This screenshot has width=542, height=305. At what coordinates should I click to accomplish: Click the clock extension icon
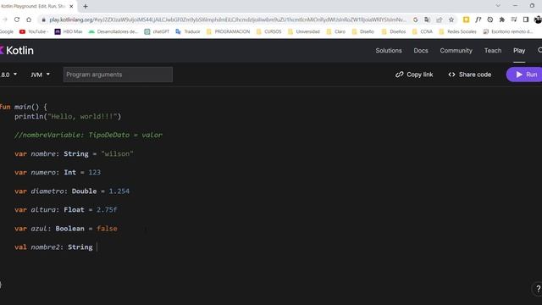(x=490, y=19)
